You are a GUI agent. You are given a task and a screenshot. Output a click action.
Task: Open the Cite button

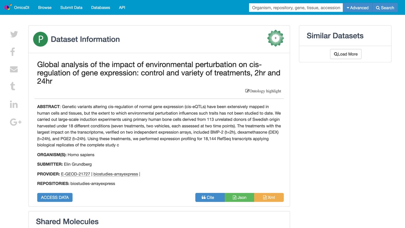[210, 197]
